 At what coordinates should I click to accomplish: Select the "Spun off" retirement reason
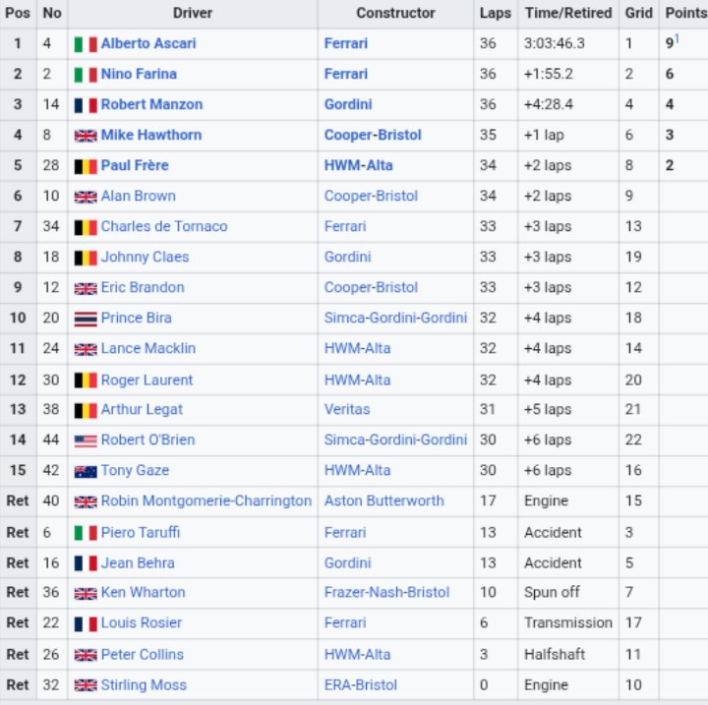(552, 592)
